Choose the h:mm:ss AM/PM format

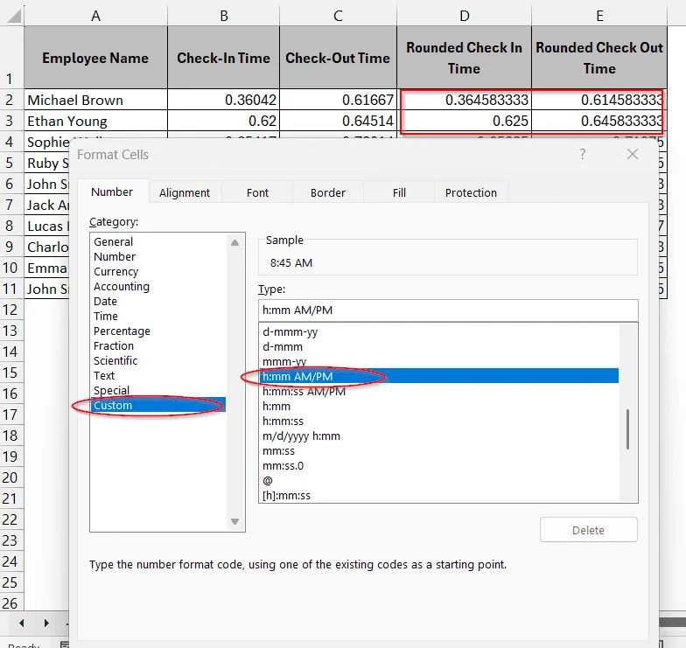304,392
